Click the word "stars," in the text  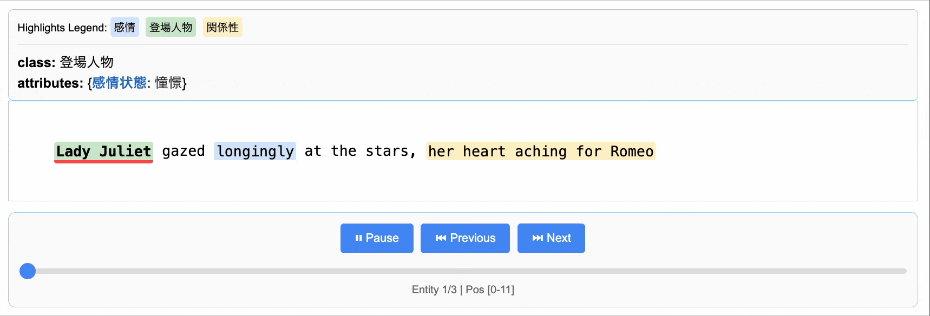point(391,151)
